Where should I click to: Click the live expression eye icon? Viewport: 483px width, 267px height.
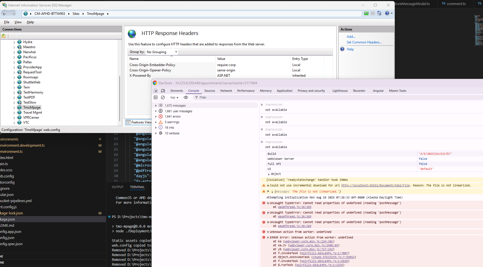186,97
